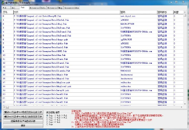Screen dimensions: 189x130
Task: Open the Resources\Data tab
Action: tap(38, 8)
